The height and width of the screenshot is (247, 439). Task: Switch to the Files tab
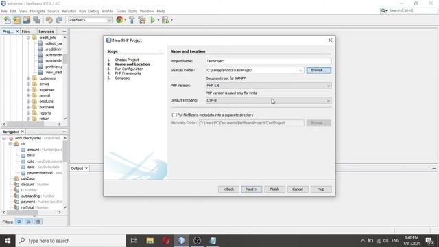click(x=26, y=32)
